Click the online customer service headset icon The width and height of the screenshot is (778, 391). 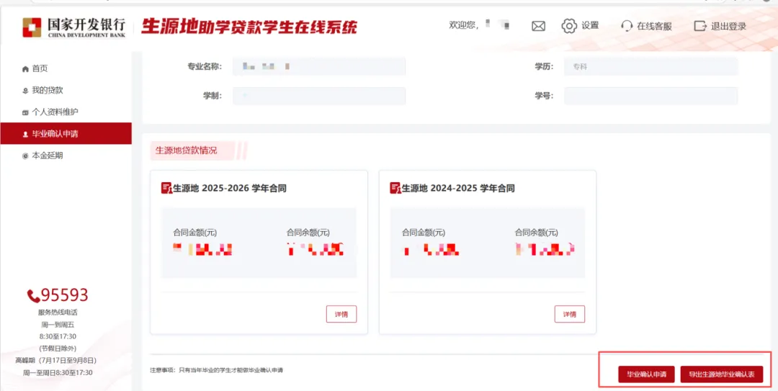[x=627, y=26]
